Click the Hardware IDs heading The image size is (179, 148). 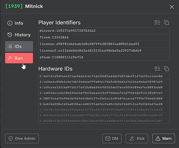click(55, 69)
